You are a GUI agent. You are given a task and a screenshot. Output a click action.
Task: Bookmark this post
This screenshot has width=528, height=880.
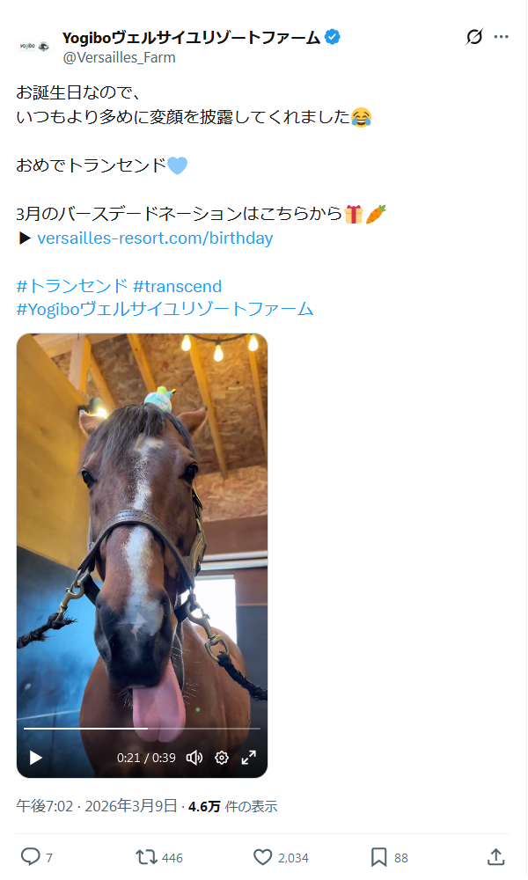(x=378, y=857)
